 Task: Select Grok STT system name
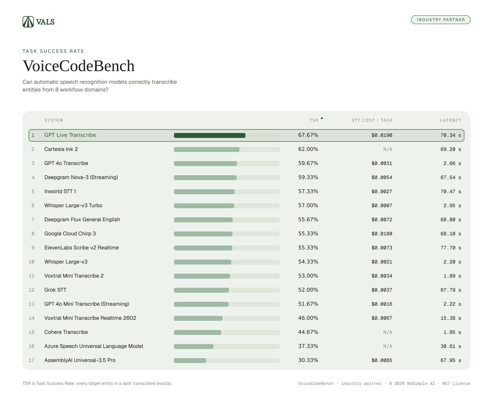55,290
